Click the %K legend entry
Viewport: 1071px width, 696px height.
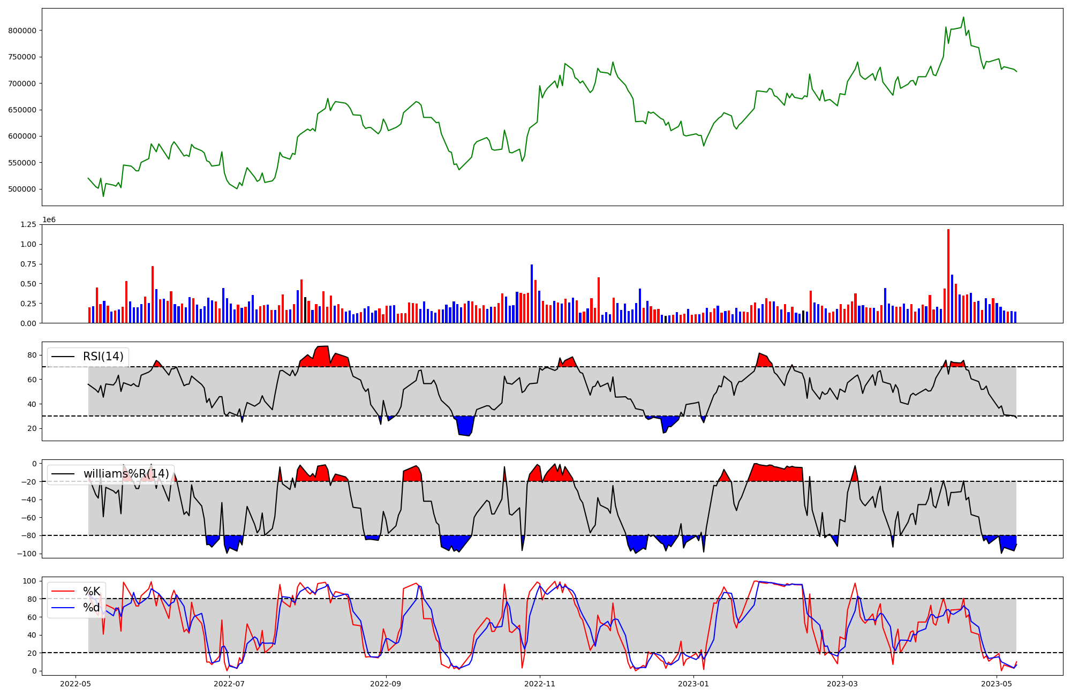point(92,591)
